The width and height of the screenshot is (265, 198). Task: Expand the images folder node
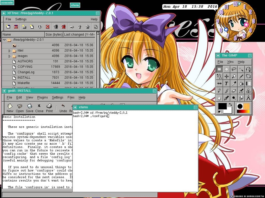10,56
